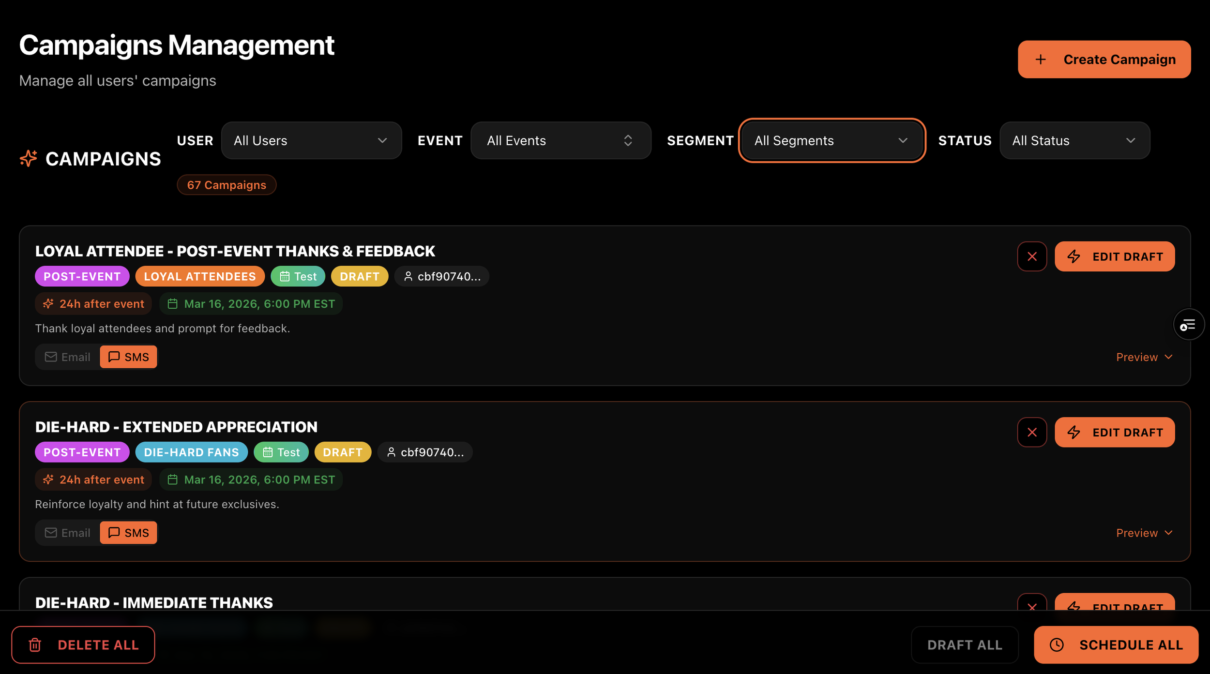Click the SCHEDULE ALL button with clock icon
1210x674 pixels.
coord(1116,644)
